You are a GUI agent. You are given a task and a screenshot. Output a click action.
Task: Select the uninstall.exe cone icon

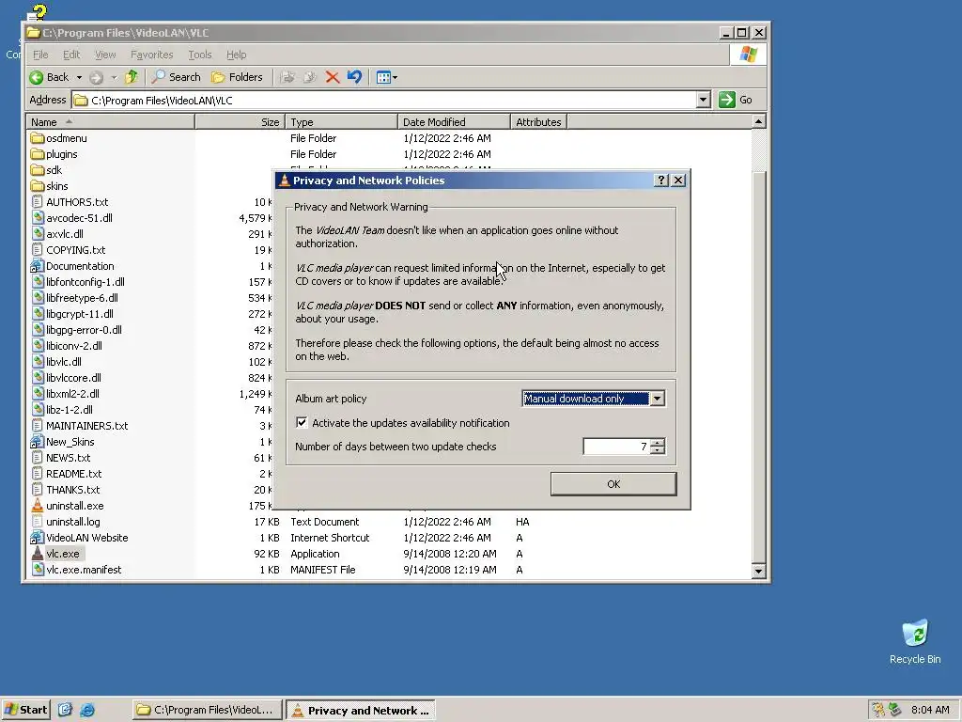coord(38,505)
